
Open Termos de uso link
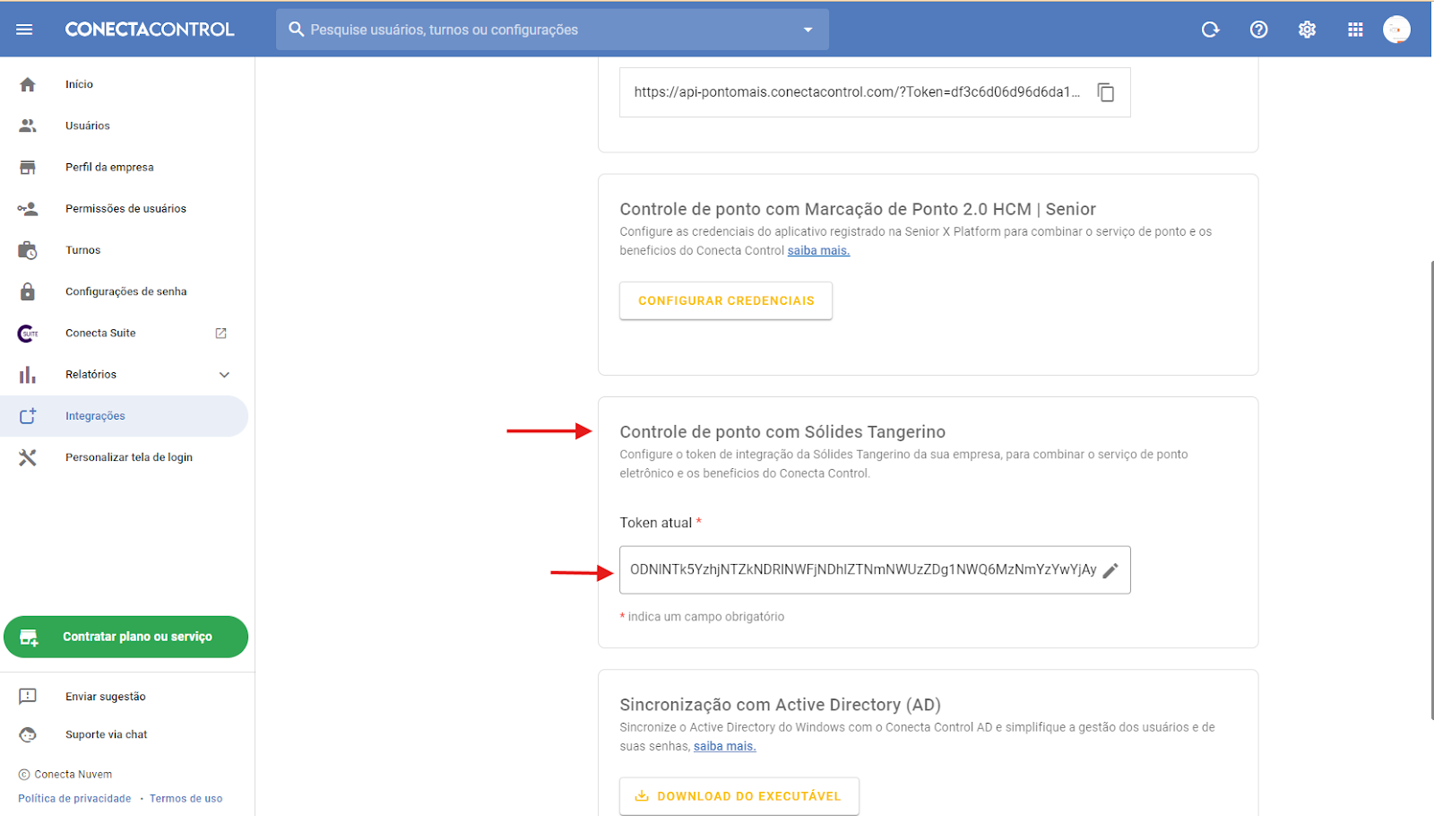186,799
